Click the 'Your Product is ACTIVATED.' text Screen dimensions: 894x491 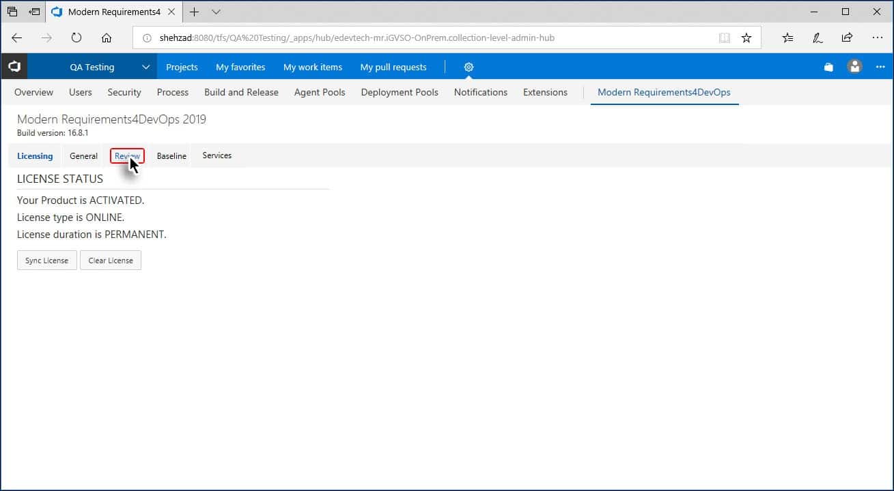coord(81,200)
